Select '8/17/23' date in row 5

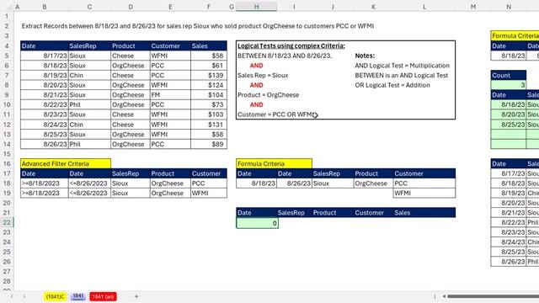tap(45, 56)
